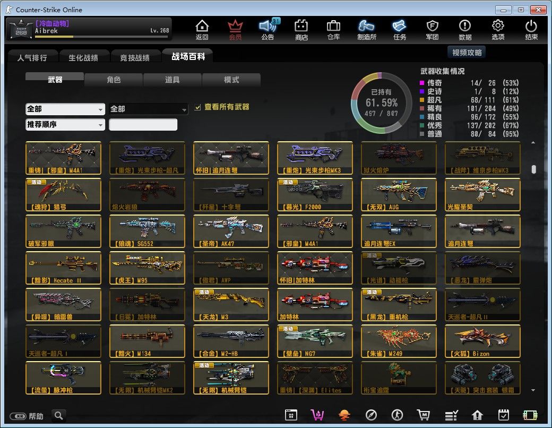This screenshot has width=552, height=428.
Task: Switch to the 人气排行 tab
Action: 32,57
